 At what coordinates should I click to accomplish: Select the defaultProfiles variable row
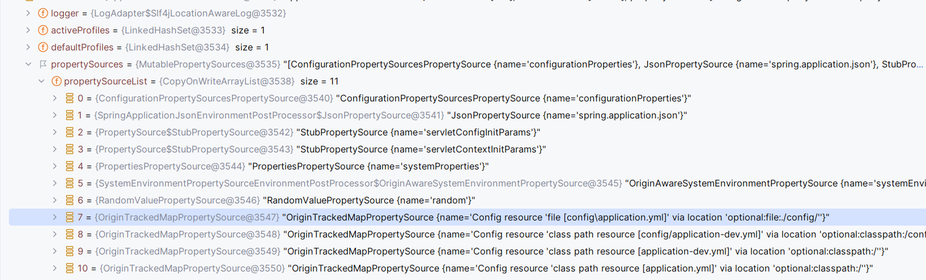[x=468, y=47]
